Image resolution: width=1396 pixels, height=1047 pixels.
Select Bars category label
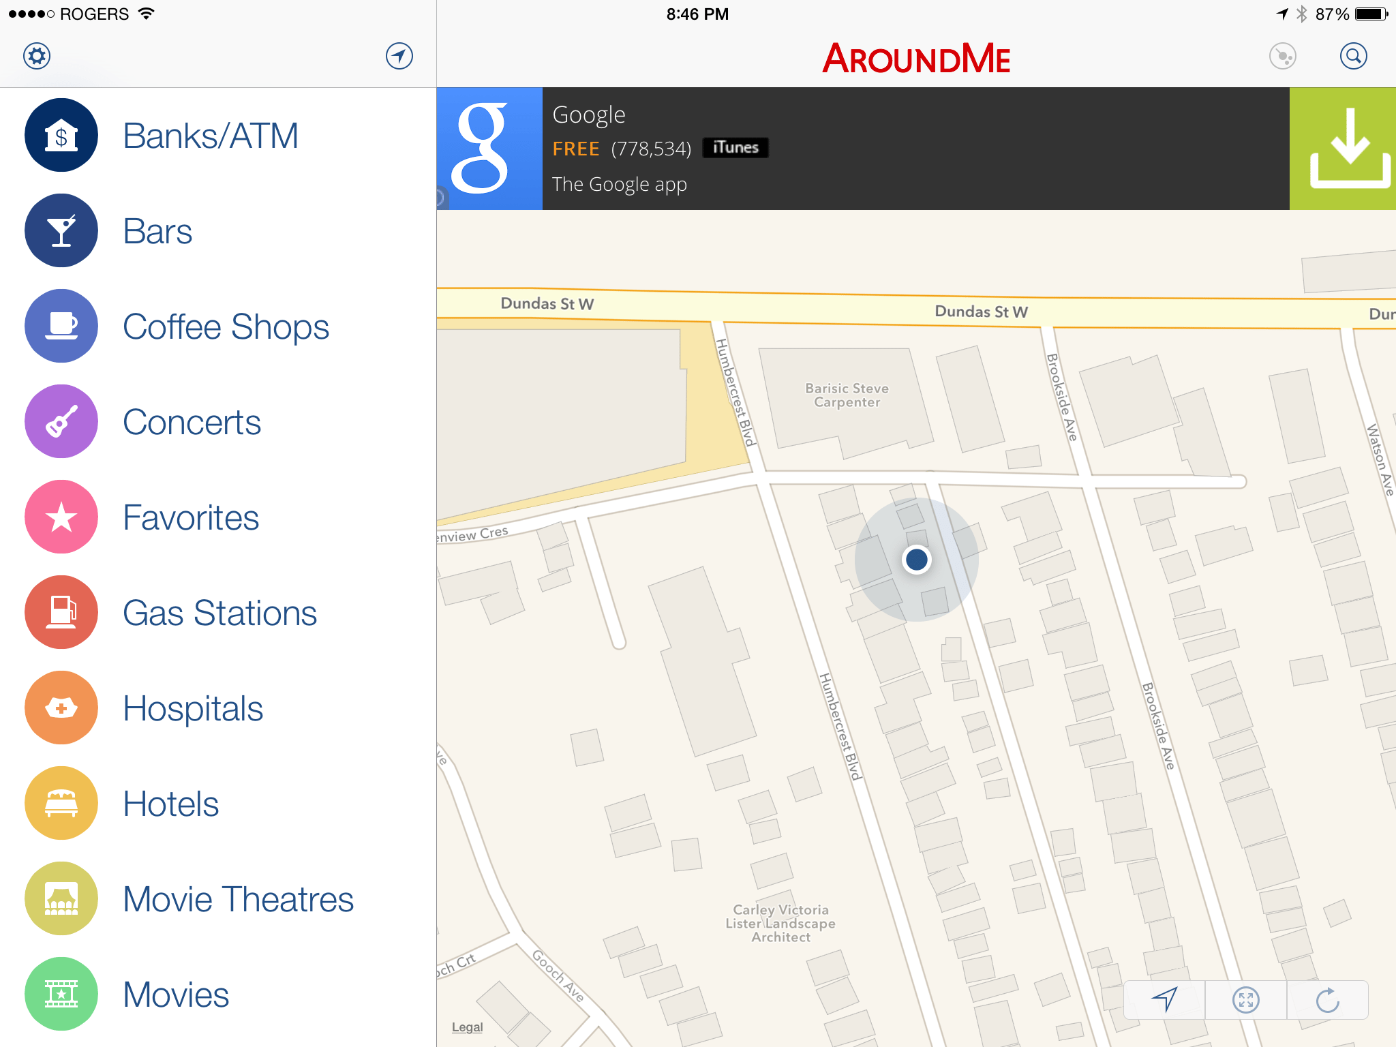click(x=157, y=231)
